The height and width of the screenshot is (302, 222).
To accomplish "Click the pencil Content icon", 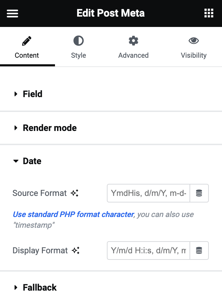I will [x=27, y=41].
